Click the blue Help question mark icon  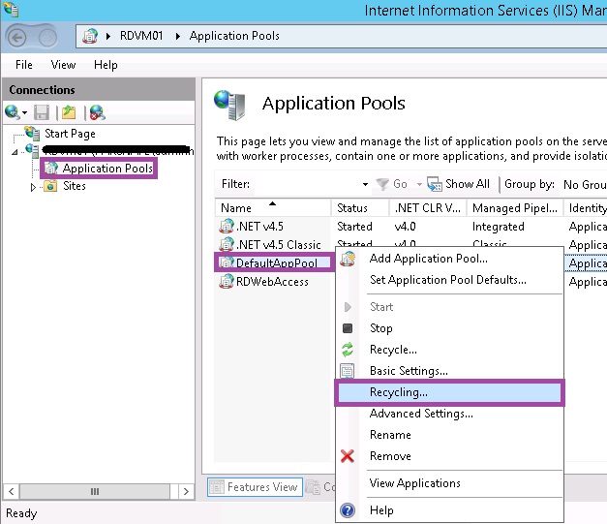point(348,510)
